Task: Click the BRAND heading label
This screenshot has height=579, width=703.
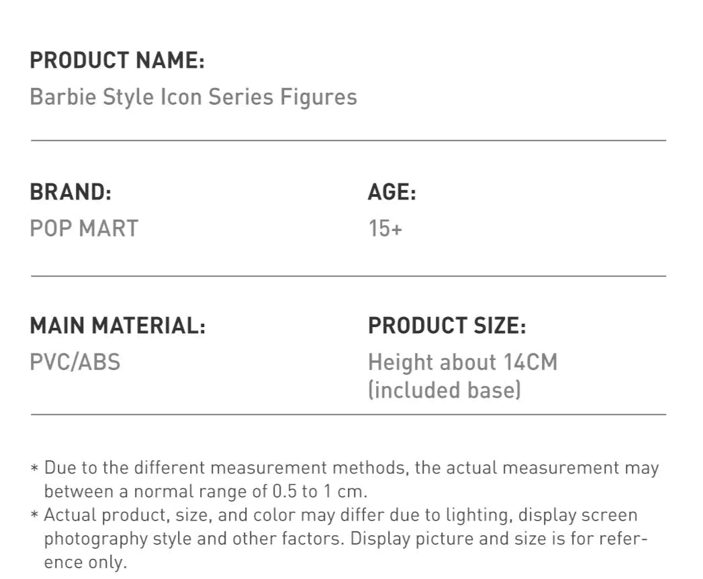Action: click(x=71, y=192)
